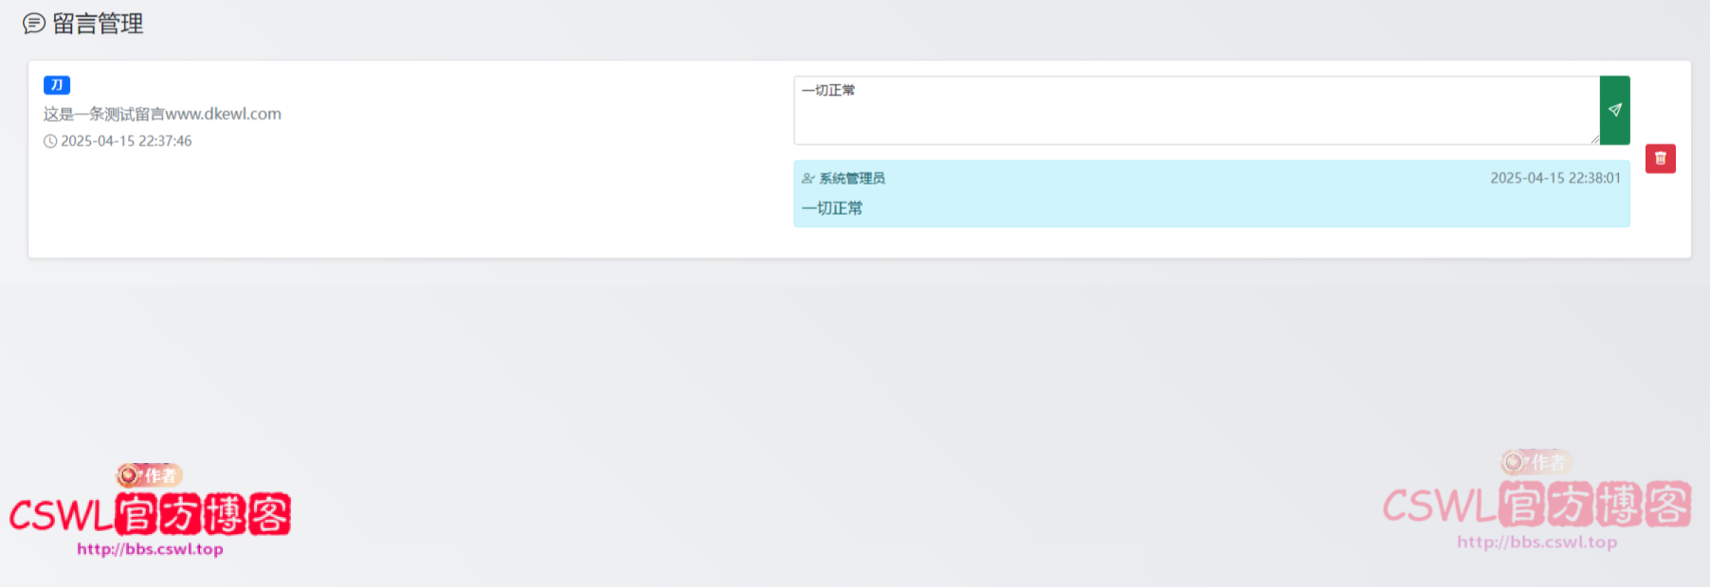Image resolution: width=1710 pixels, height=587 pixels.
Task: Click the resize handle of the reply textarea
Action: tap(1594, 139)
